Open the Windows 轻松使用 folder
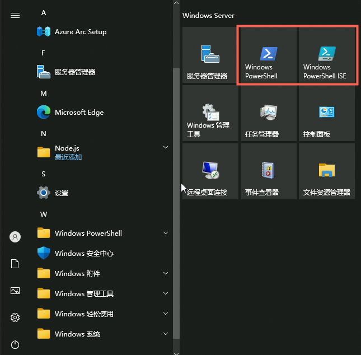Viewport: 361px width, 355px height. 102,314
